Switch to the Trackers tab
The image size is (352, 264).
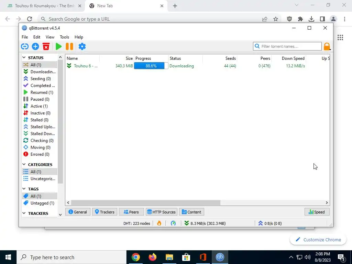pos(104,212)
